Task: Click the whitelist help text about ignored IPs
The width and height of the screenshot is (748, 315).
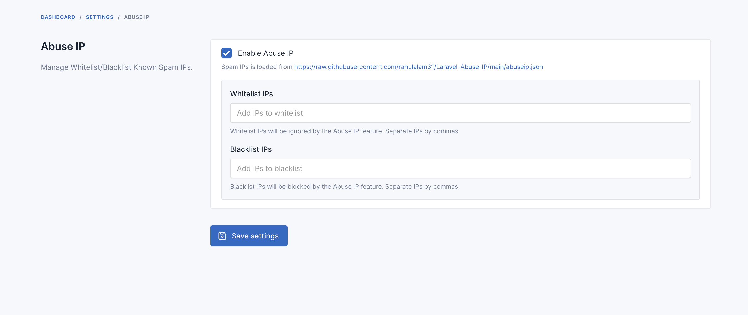Action: coord(345,131)
